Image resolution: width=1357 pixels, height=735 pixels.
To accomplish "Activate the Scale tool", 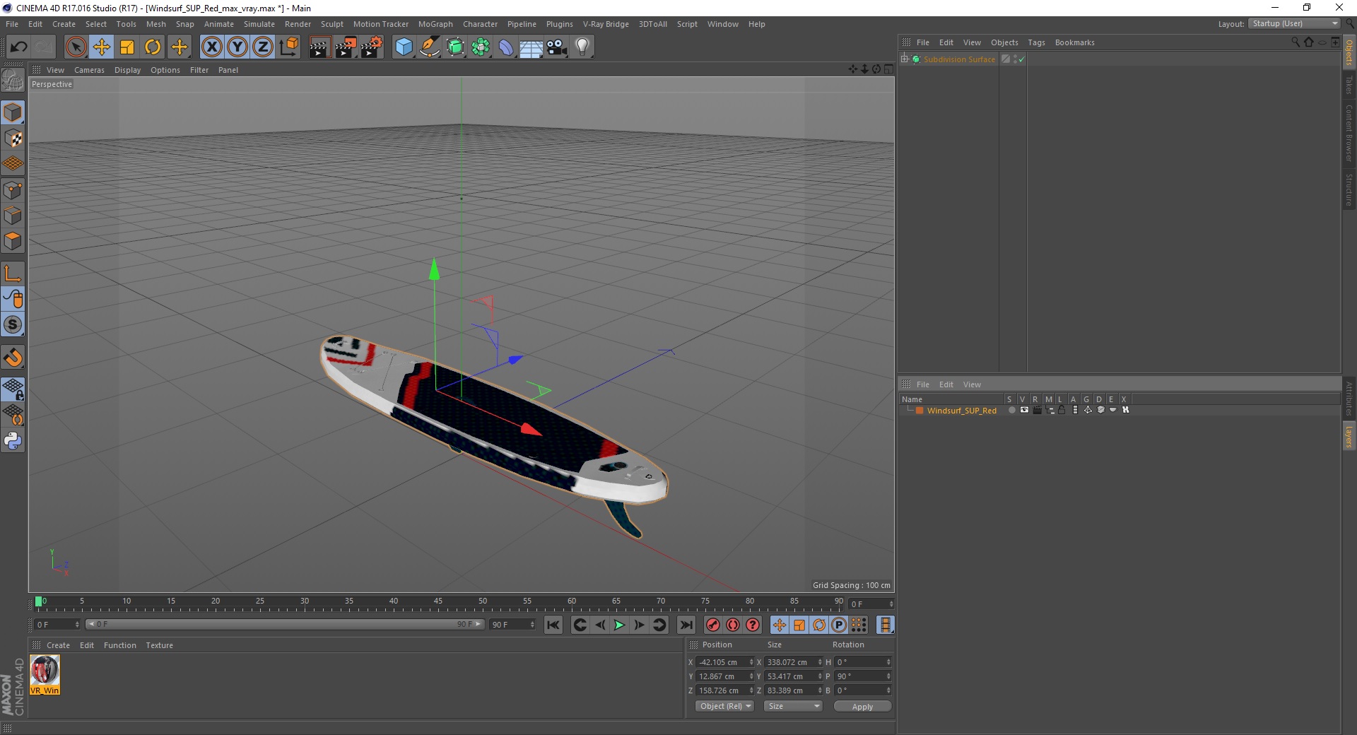I will (127, 47).
